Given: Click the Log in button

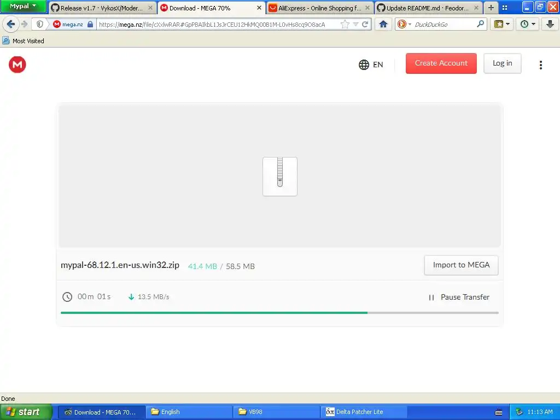Looking at the screenshot, I should click(502, 63).
